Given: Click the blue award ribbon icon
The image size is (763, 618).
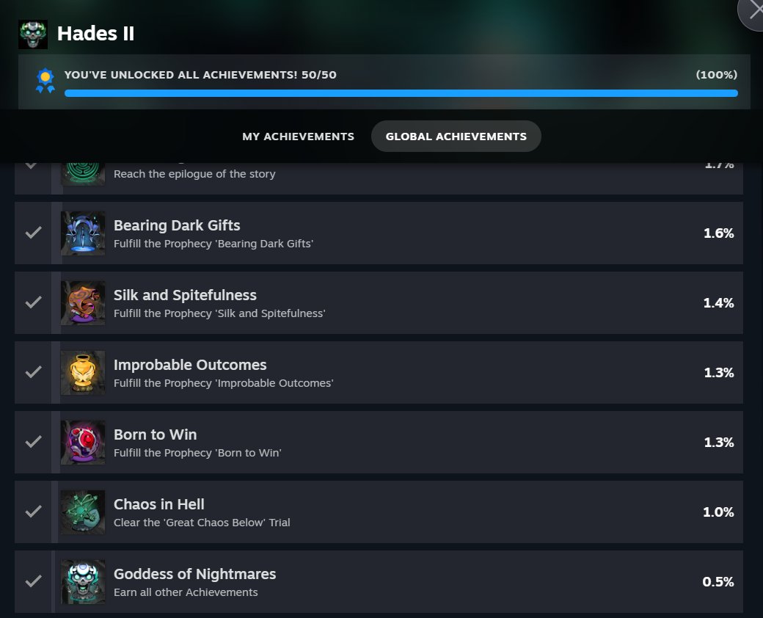Looking at the screenshot, I should tap(45, 81).
